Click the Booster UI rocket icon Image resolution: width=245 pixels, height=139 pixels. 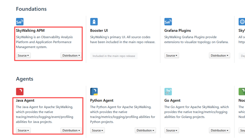point(94,21)
